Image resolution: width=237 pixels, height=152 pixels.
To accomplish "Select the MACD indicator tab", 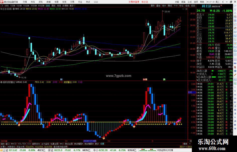I will [x=14, y=144].
